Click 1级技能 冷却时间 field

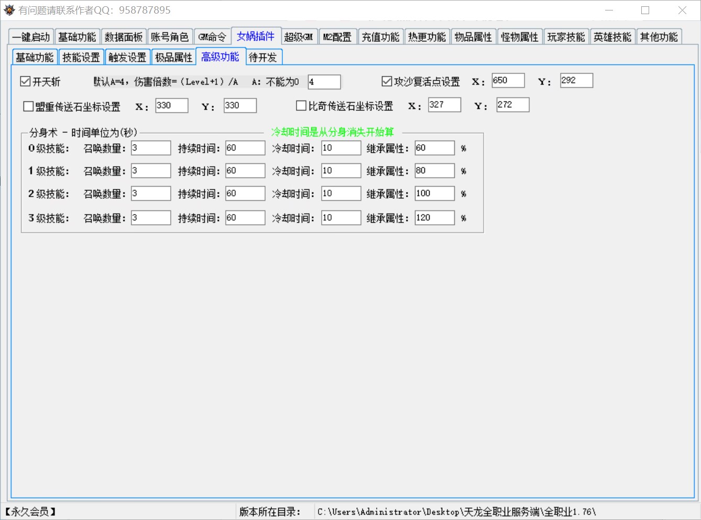pyautogui.click(x=341, y=171)
